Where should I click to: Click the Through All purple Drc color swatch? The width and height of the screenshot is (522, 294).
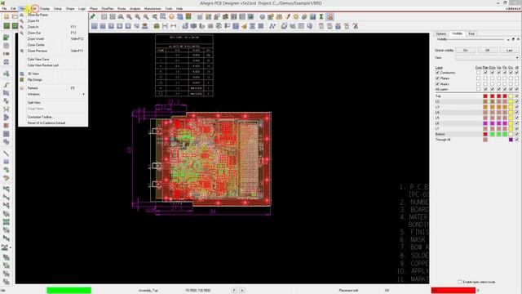tap(511, 140)
